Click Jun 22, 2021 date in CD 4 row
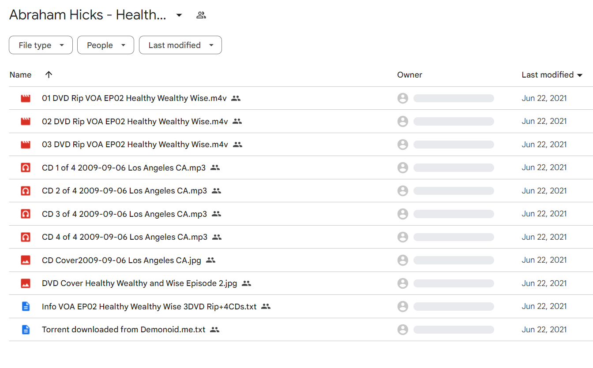 coord(544,237)
